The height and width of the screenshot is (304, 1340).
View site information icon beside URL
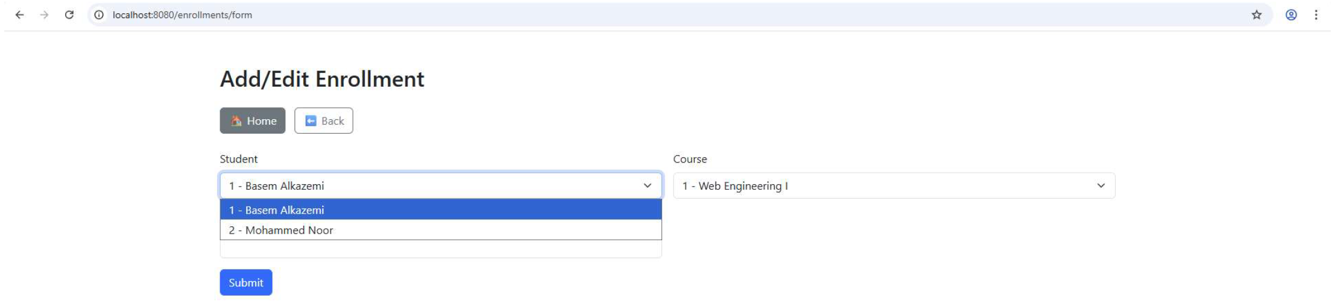pyautogui.click(x=99, y=15)
